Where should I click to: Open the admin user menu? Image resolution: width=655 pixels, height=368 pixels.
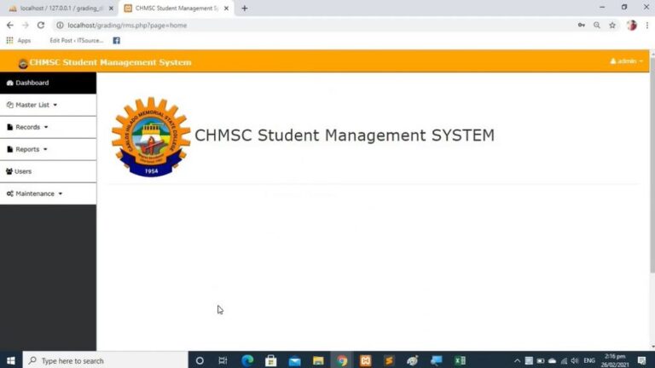coord(627,61)
